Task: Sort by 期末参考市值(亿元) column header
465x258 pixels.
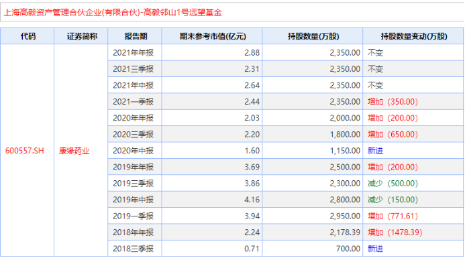Action: [212, 36]
